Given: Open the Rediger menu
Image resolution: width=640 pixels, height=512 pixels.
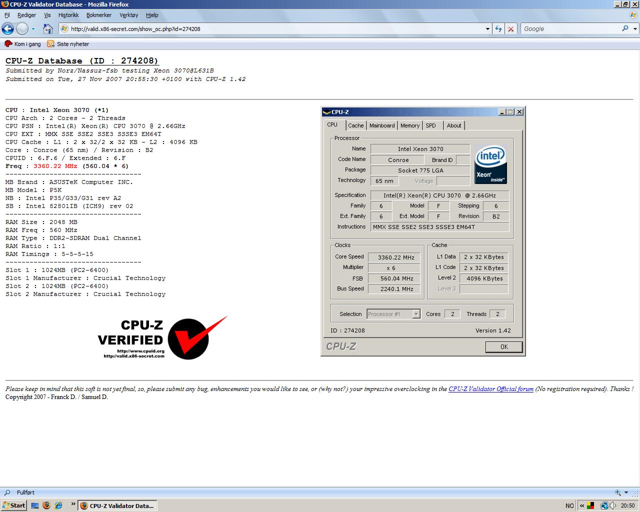Looking at the screenshot, I should (26, 15).
